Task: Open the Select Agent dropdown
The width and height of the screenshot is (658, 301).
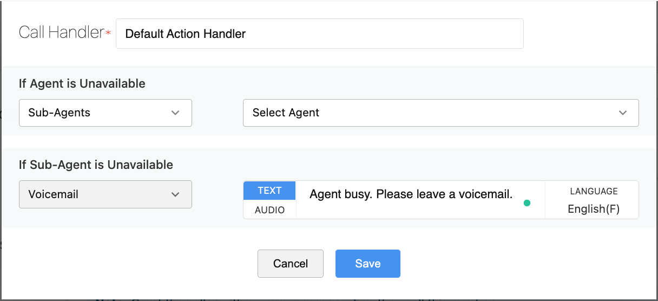Action: (440, 113)
